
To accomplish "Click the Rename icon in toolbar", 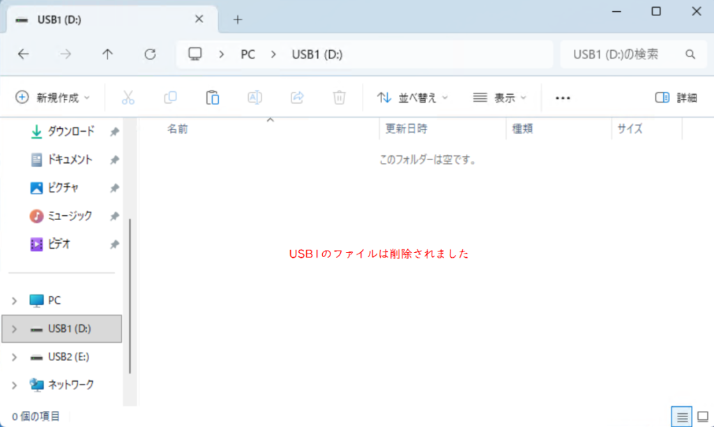I will (x=255, y=98).
